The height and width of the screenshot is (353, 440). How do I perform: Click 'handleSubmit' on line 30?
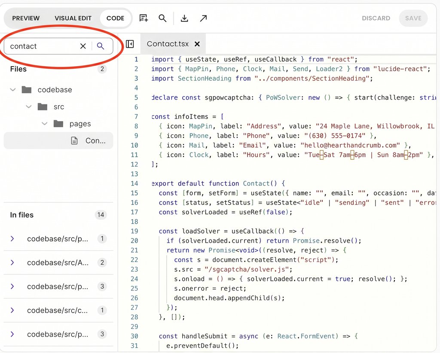pyautogui.click(x=205, y=336)
